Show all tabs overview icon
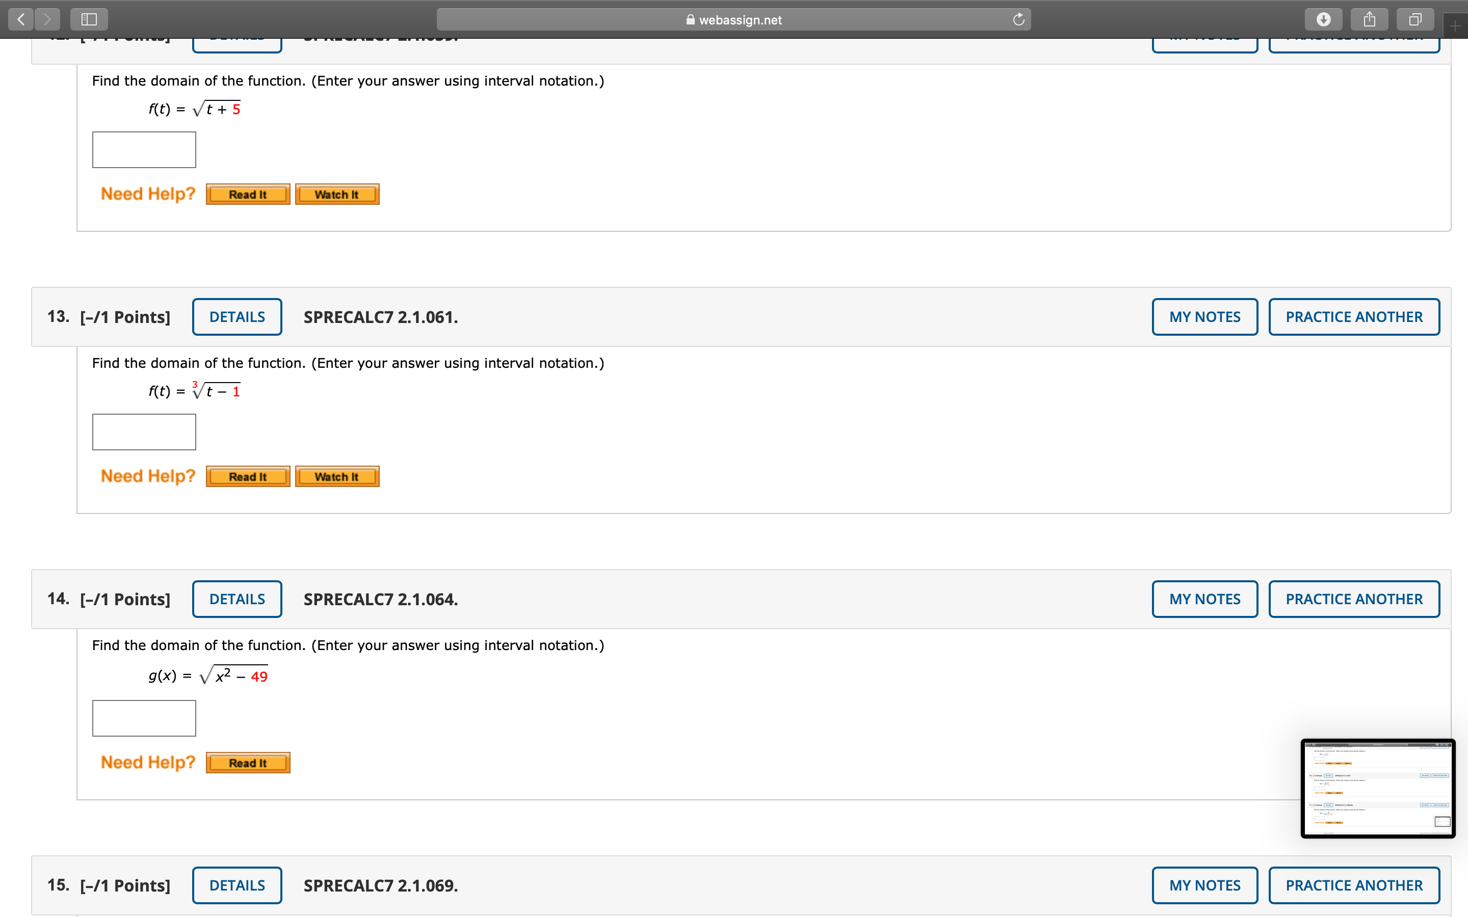Image resolution: width=1468 pixels, height=917 pixels. click(1415, 19)
